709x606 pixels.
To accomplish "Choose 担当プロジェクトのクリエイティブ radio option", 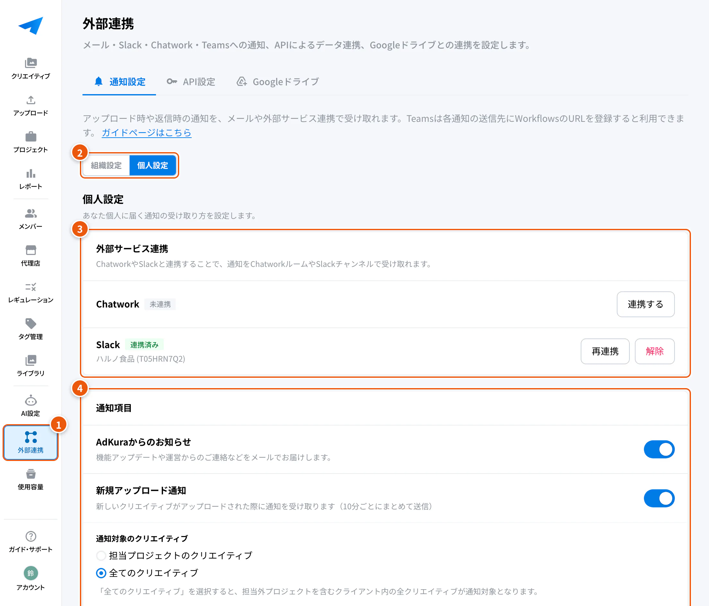I will tap(101, 555).
